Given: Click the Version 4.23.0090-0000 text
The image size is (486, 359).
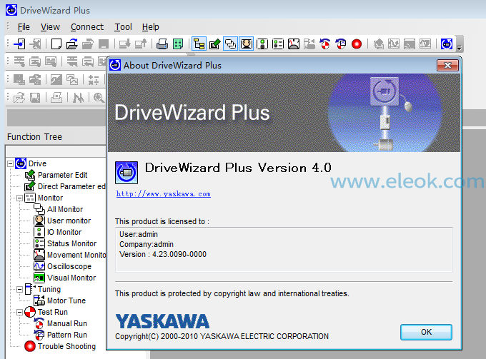Looking at the screenshot, I should pos(163,254).
